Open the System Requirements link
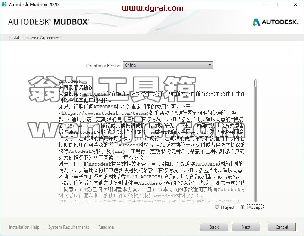This screenshot has height=236, width=304. coord(69,227)
